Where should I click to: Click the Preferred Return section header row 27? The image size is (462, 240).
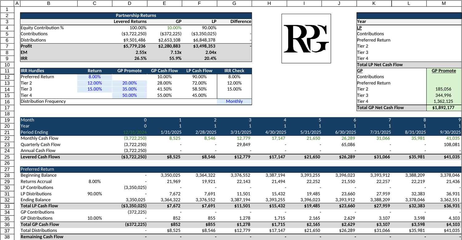[x=241, y=169]
